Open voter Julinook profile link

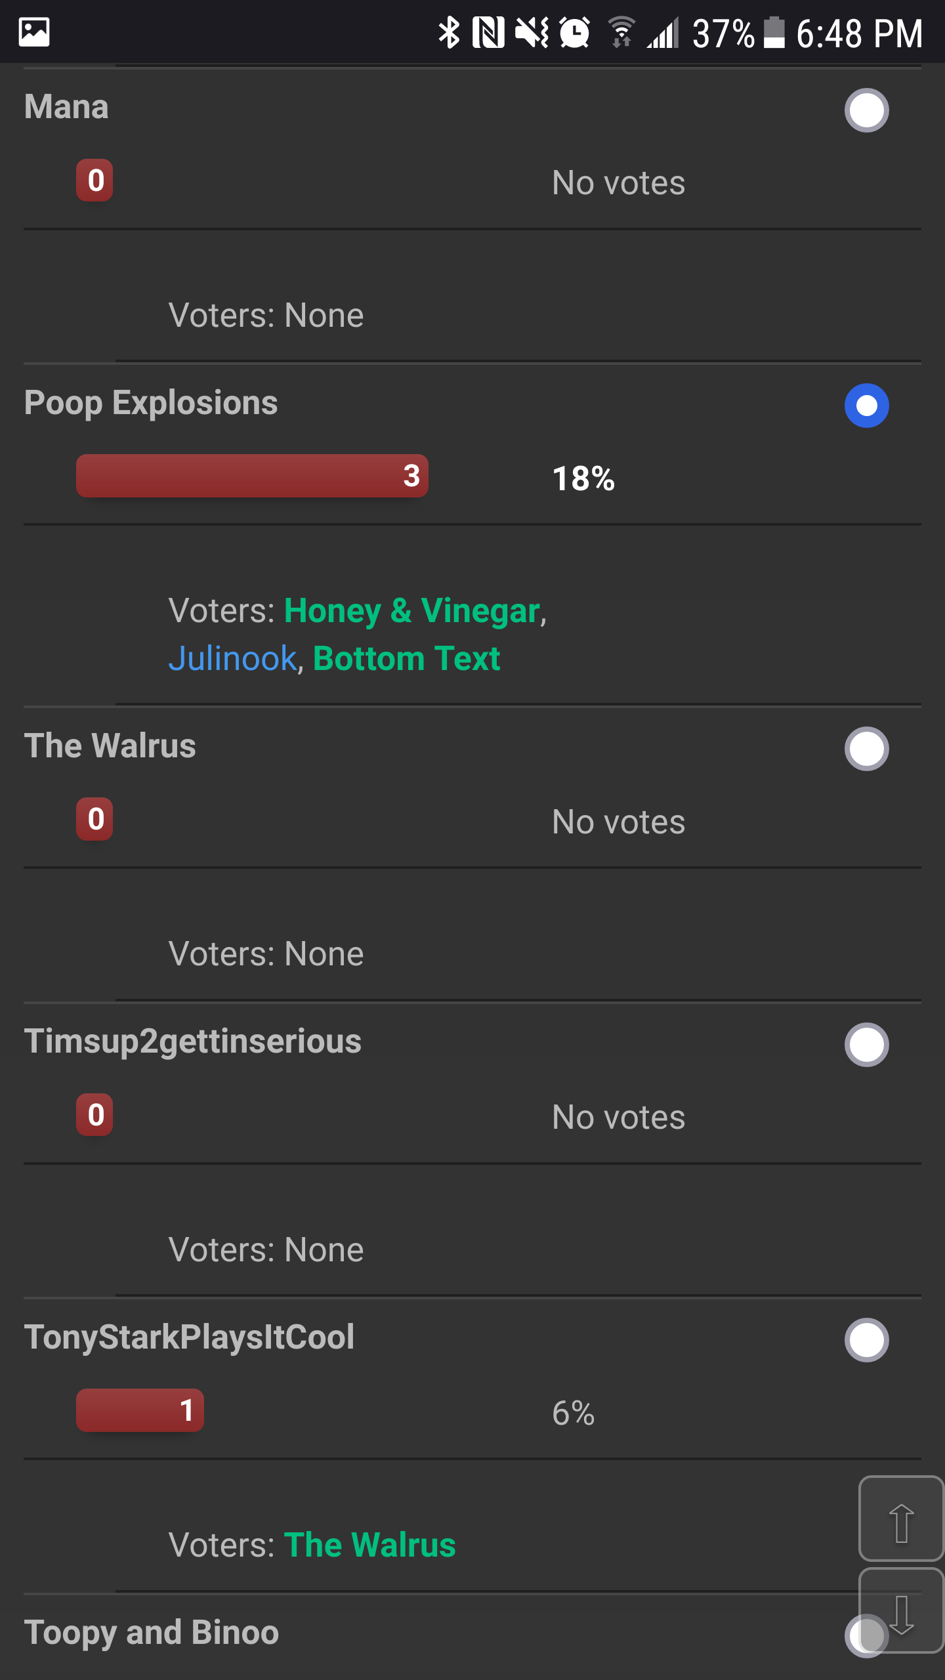(233, 659)
